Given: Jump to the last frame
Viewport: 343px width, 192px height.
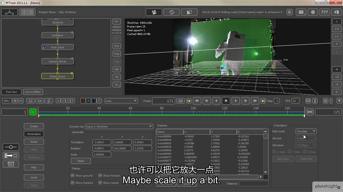Looking at the screenshot, I should [255, 101].
